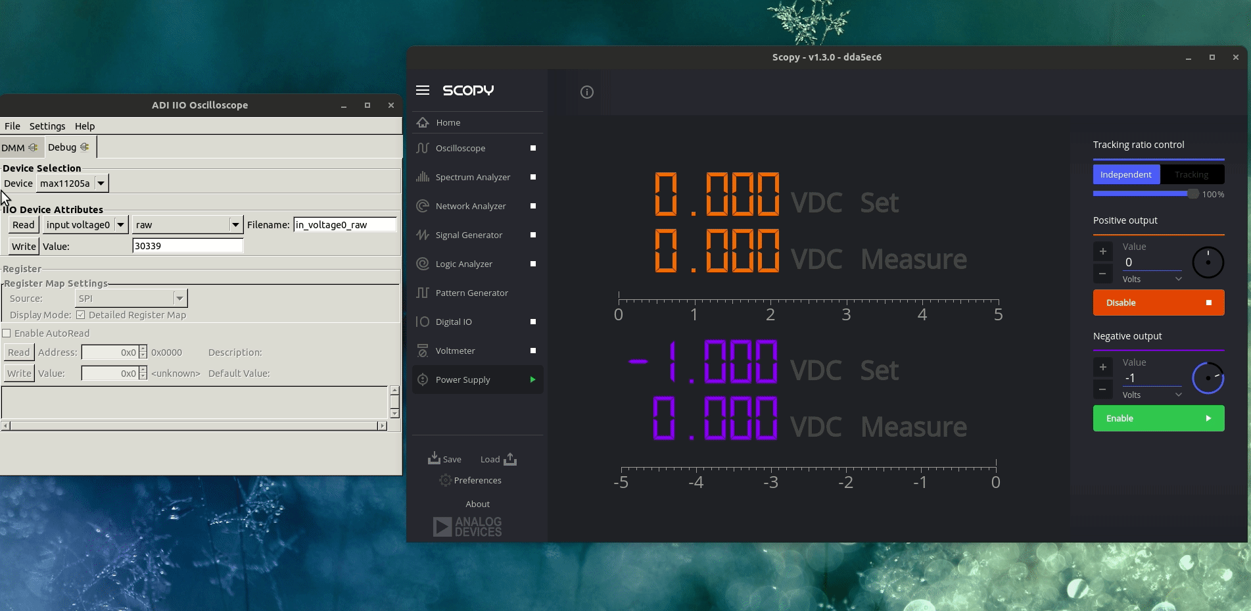Click the Negative output value field
Image resolution: width=1251 pixels, height=611 pixels.
click(x=1152, y=378)
